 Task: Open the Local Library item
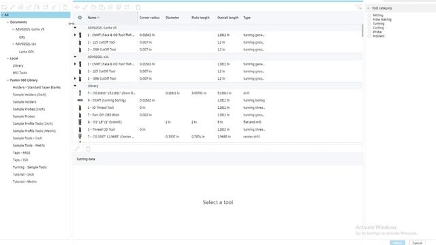coord(18,65)
